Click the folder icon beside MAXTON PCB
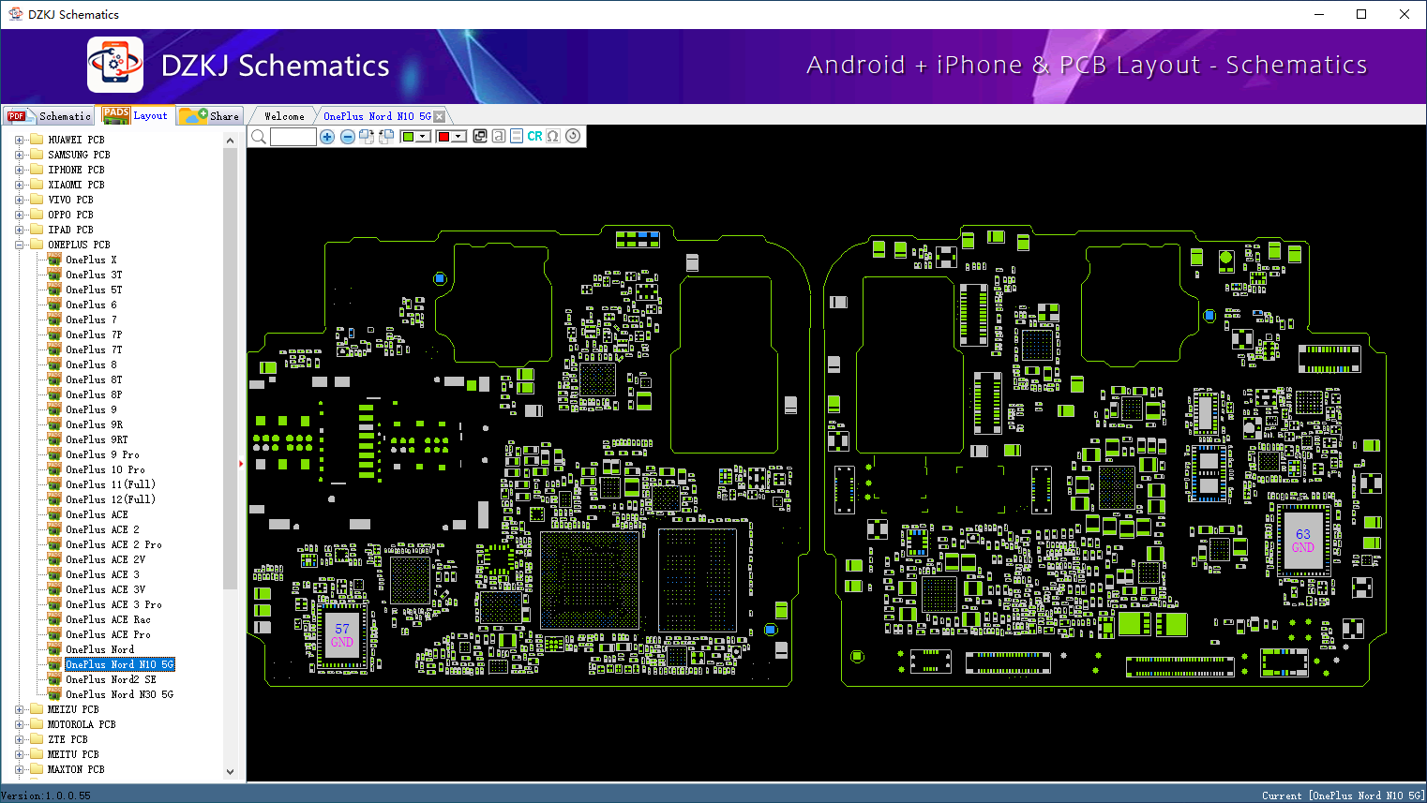The width and height of the screenshot is (1427, 803). tap(37, 769)
